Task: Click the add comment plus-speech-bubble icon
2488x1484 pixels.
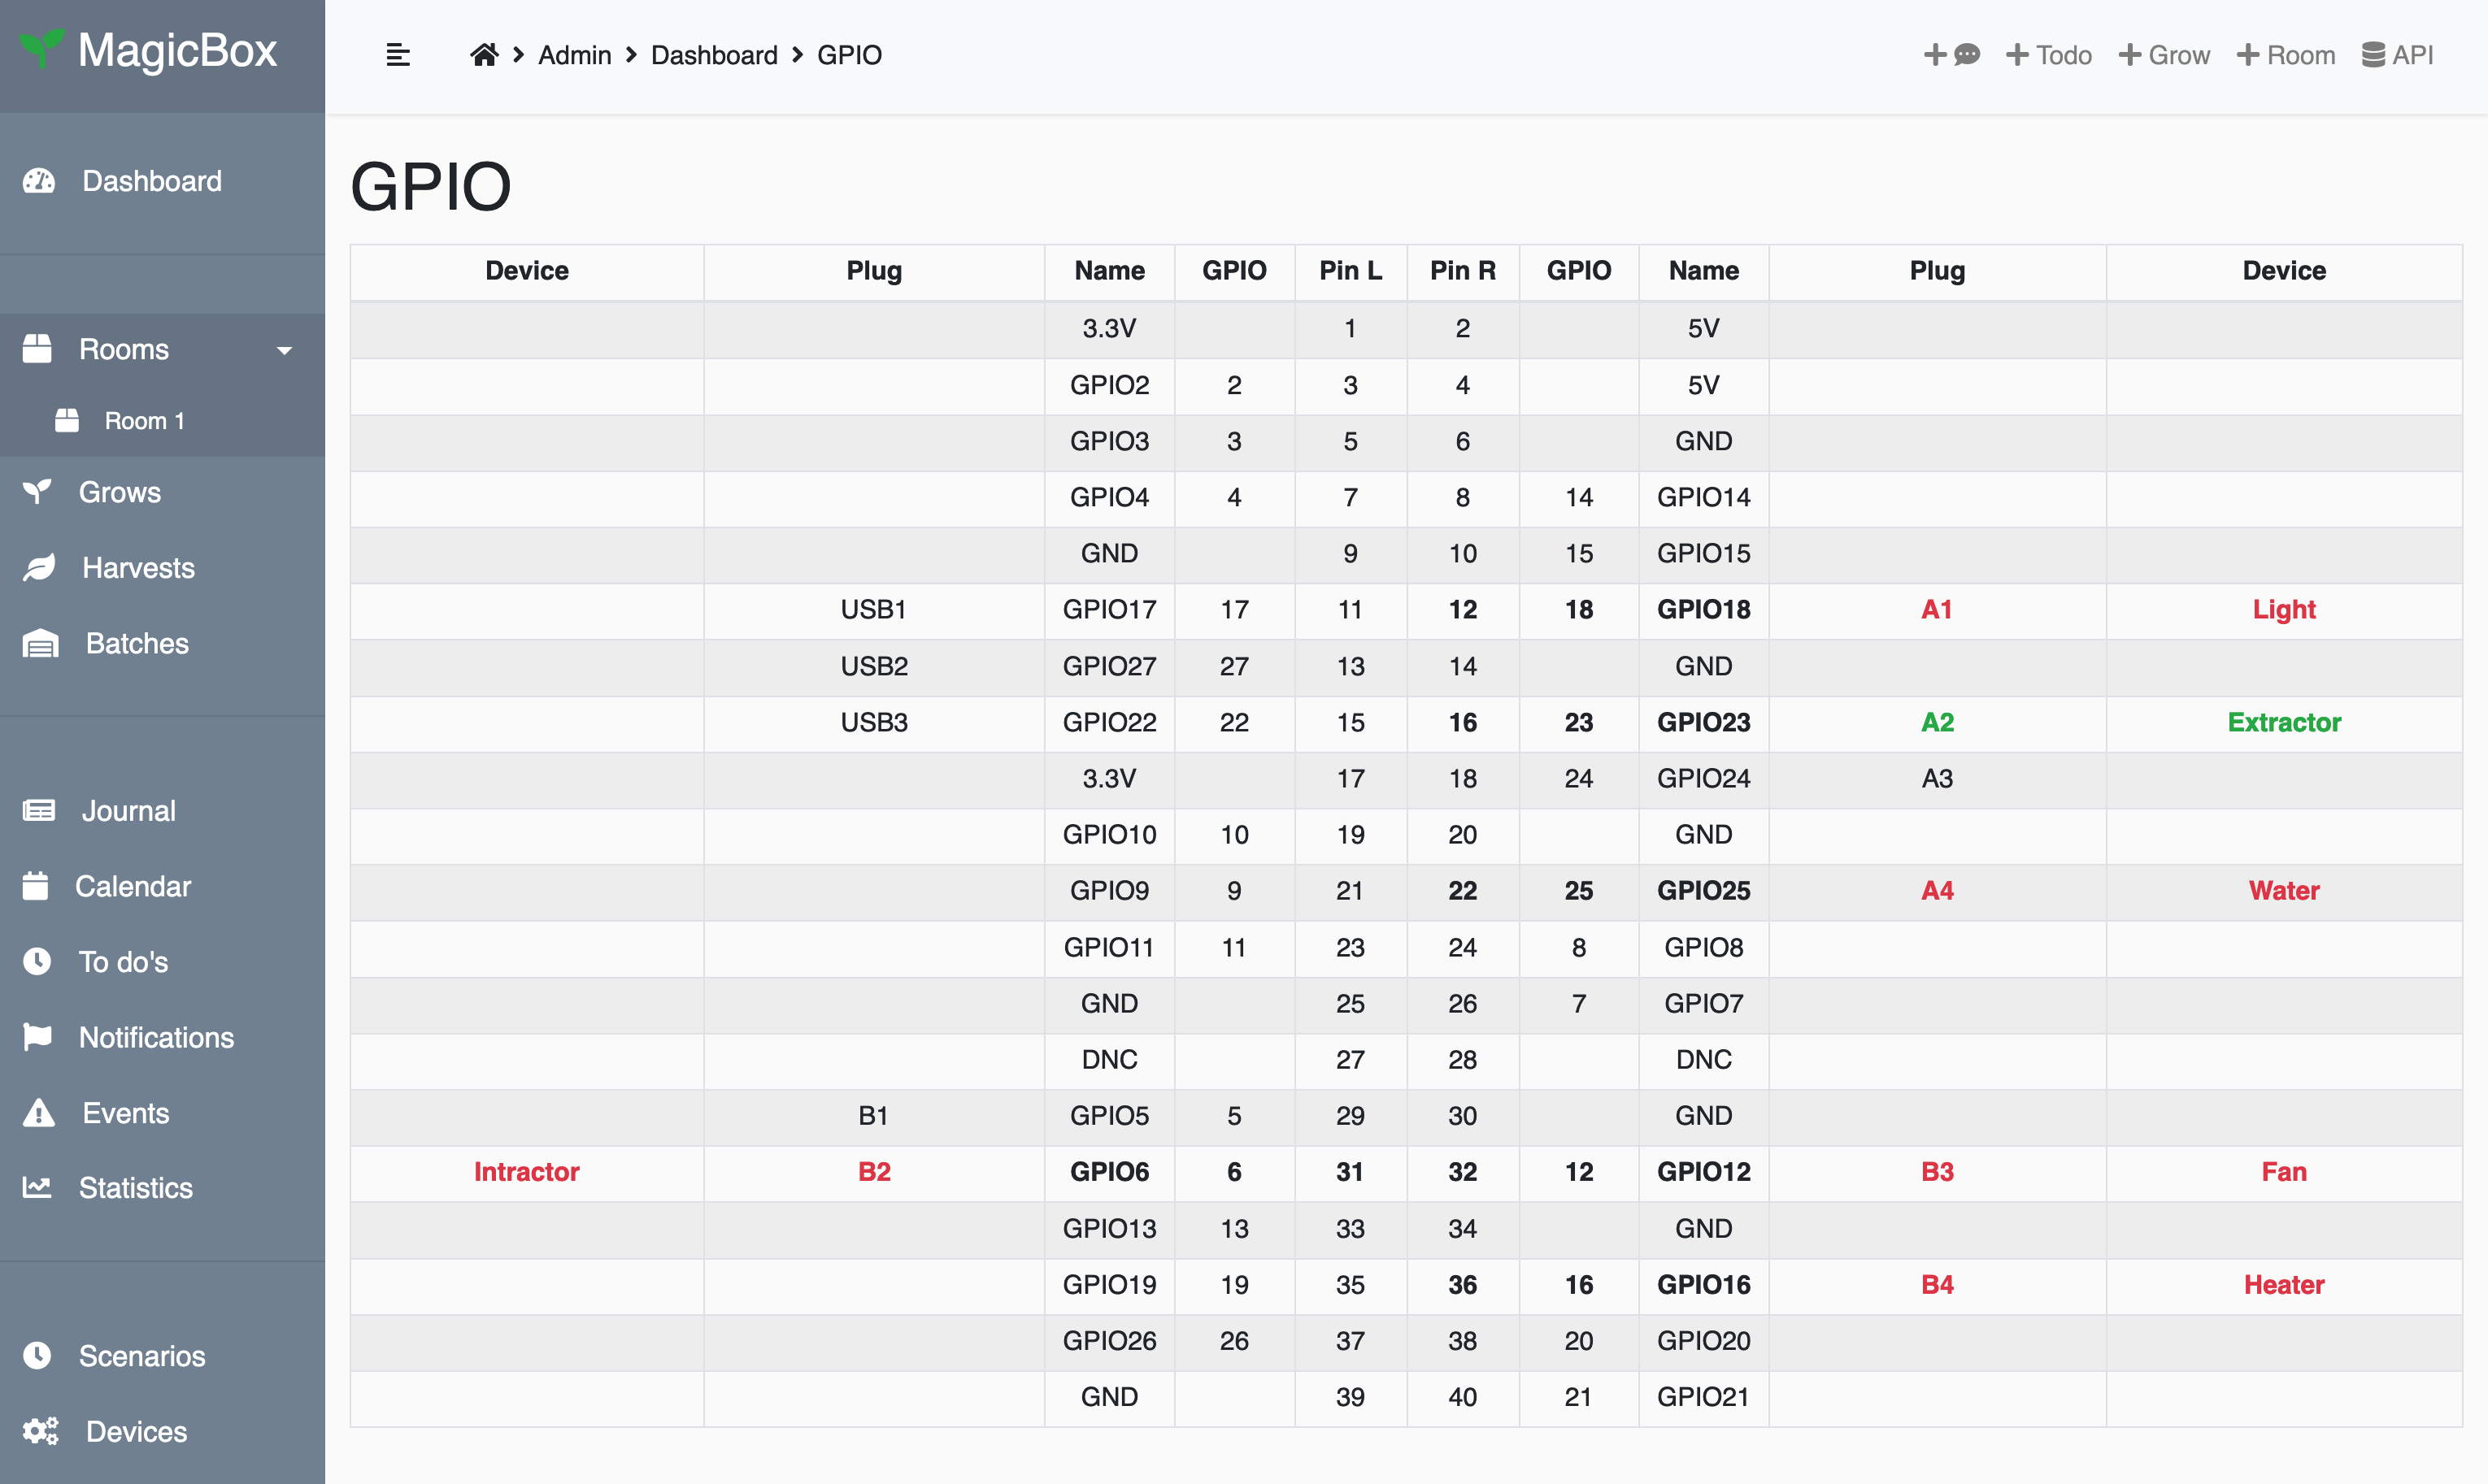Action: [x=1951, y=55]
